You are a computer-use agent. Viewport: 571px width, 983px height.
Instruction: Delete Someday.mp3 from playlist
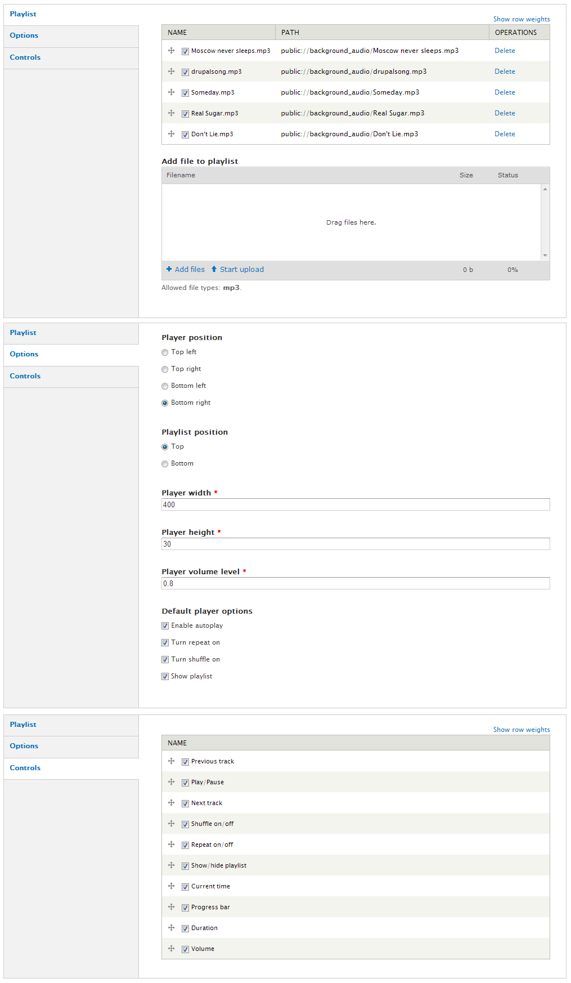pos(505,92)
